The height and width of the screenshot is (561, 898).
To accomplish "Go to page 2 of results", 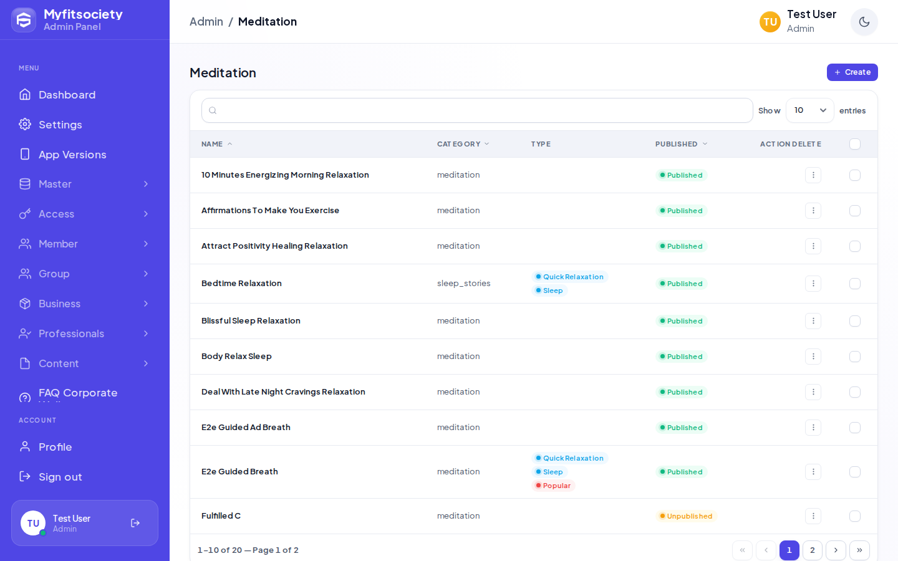I will (x=812, y=550).
